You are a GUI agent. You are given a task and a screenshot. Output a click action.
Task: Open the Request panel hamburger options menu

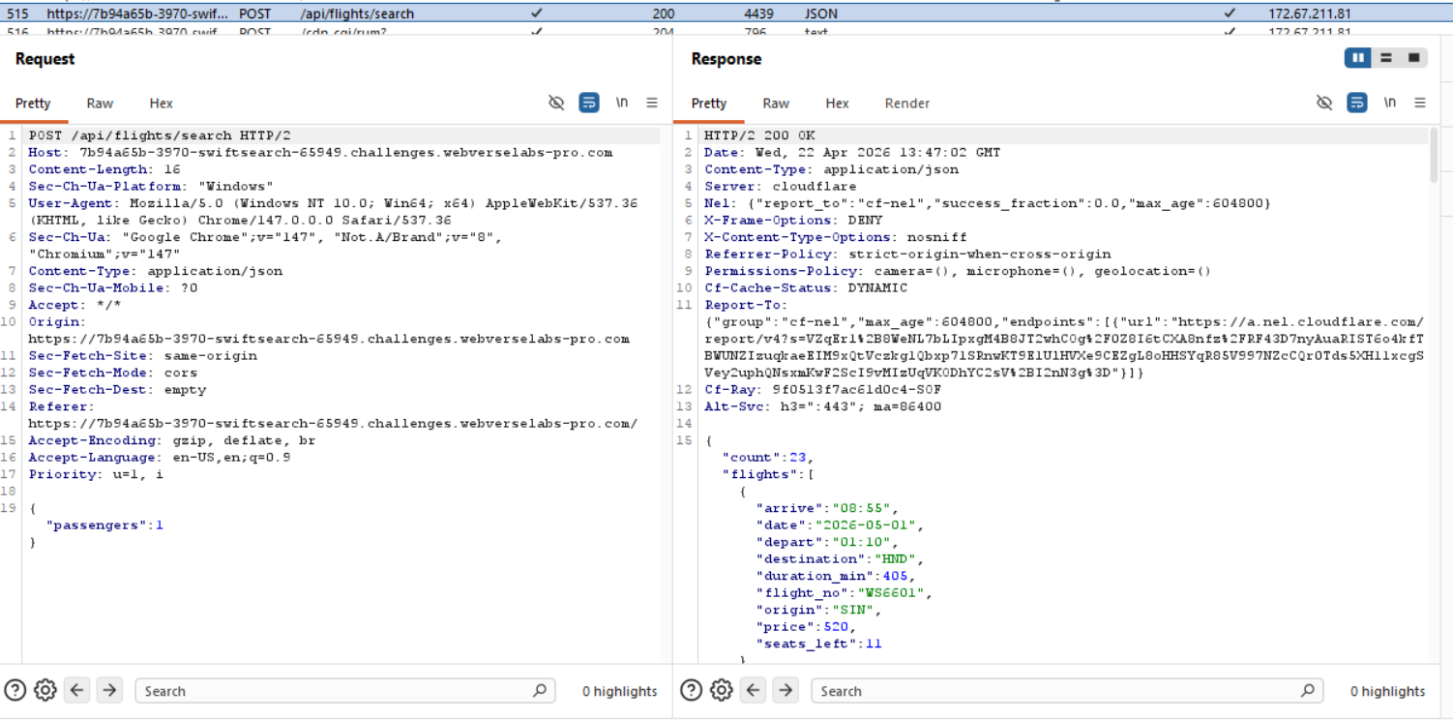click(x=652, y=103)
